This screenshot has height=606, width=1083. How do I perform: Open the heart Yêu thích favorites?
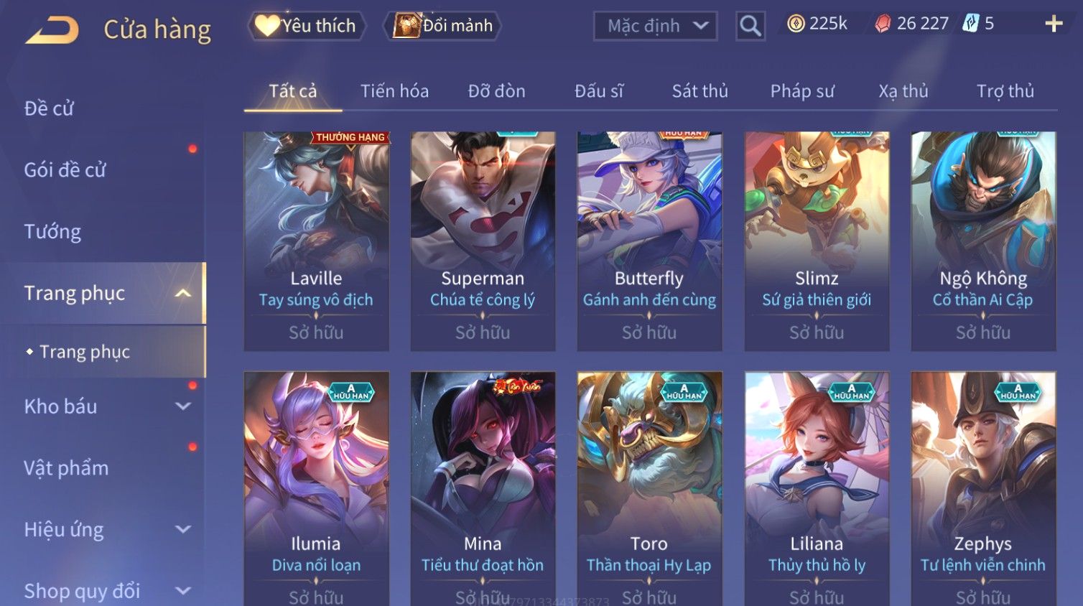(x=307, y=26)
